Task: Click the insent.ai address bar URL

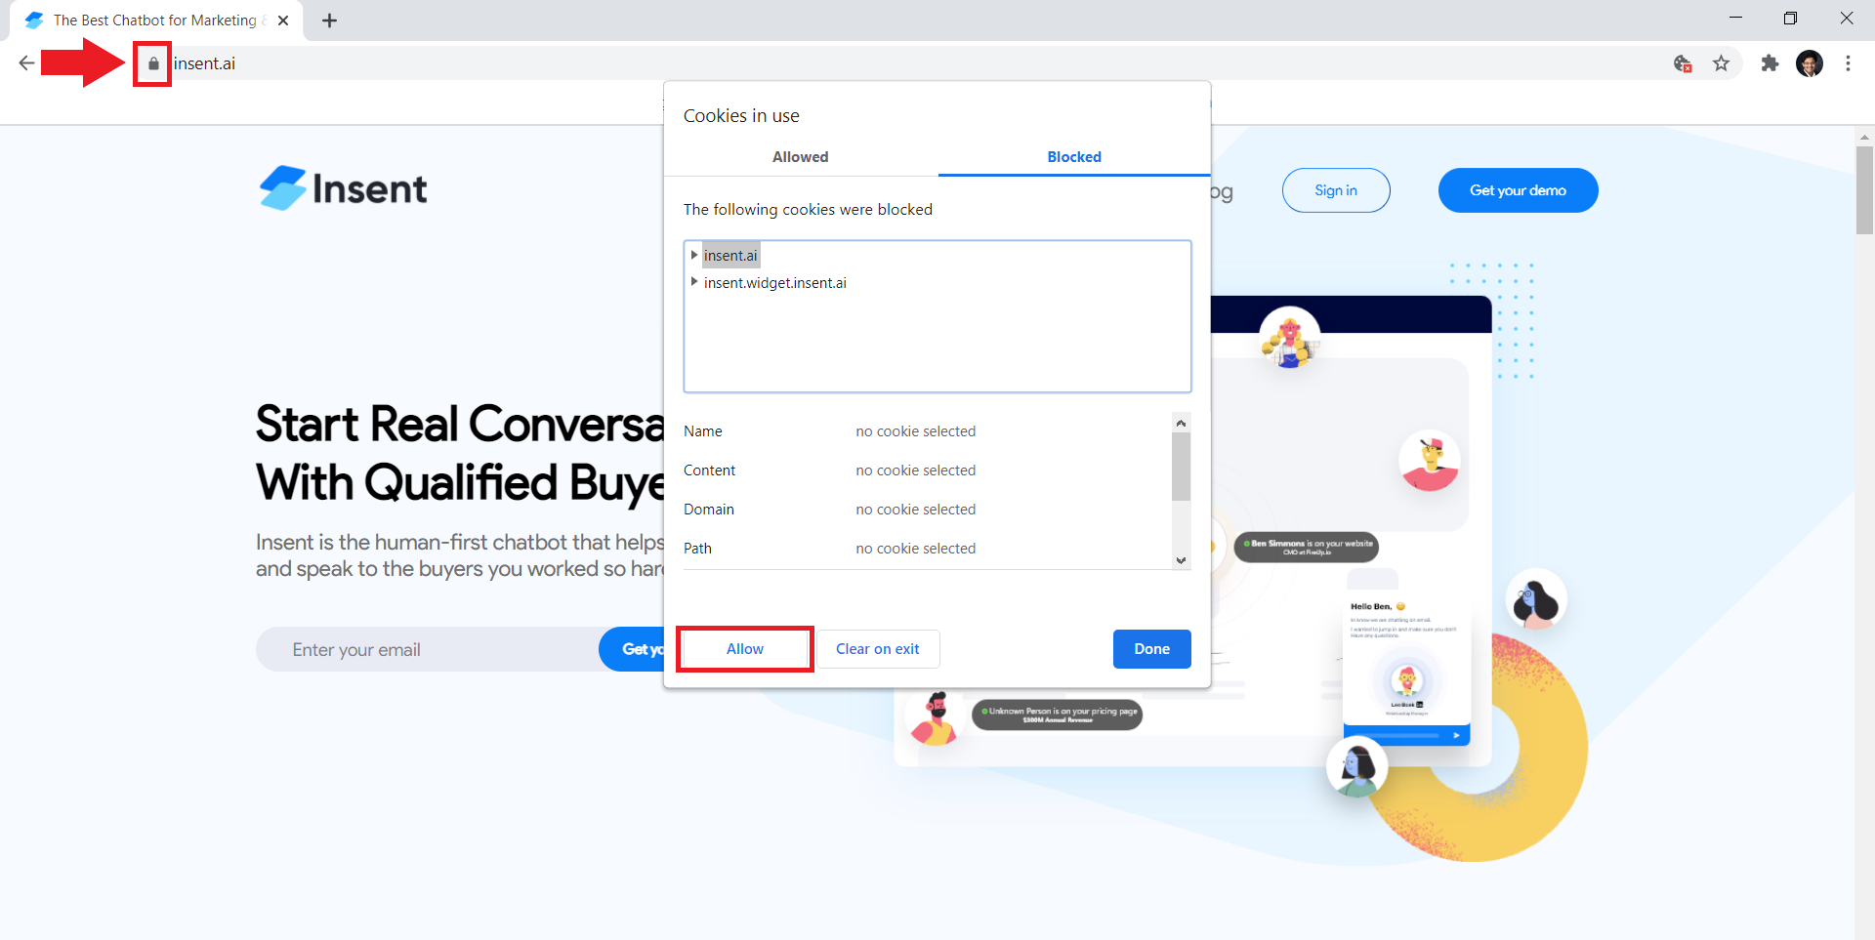Action: (x=204, y=63)
